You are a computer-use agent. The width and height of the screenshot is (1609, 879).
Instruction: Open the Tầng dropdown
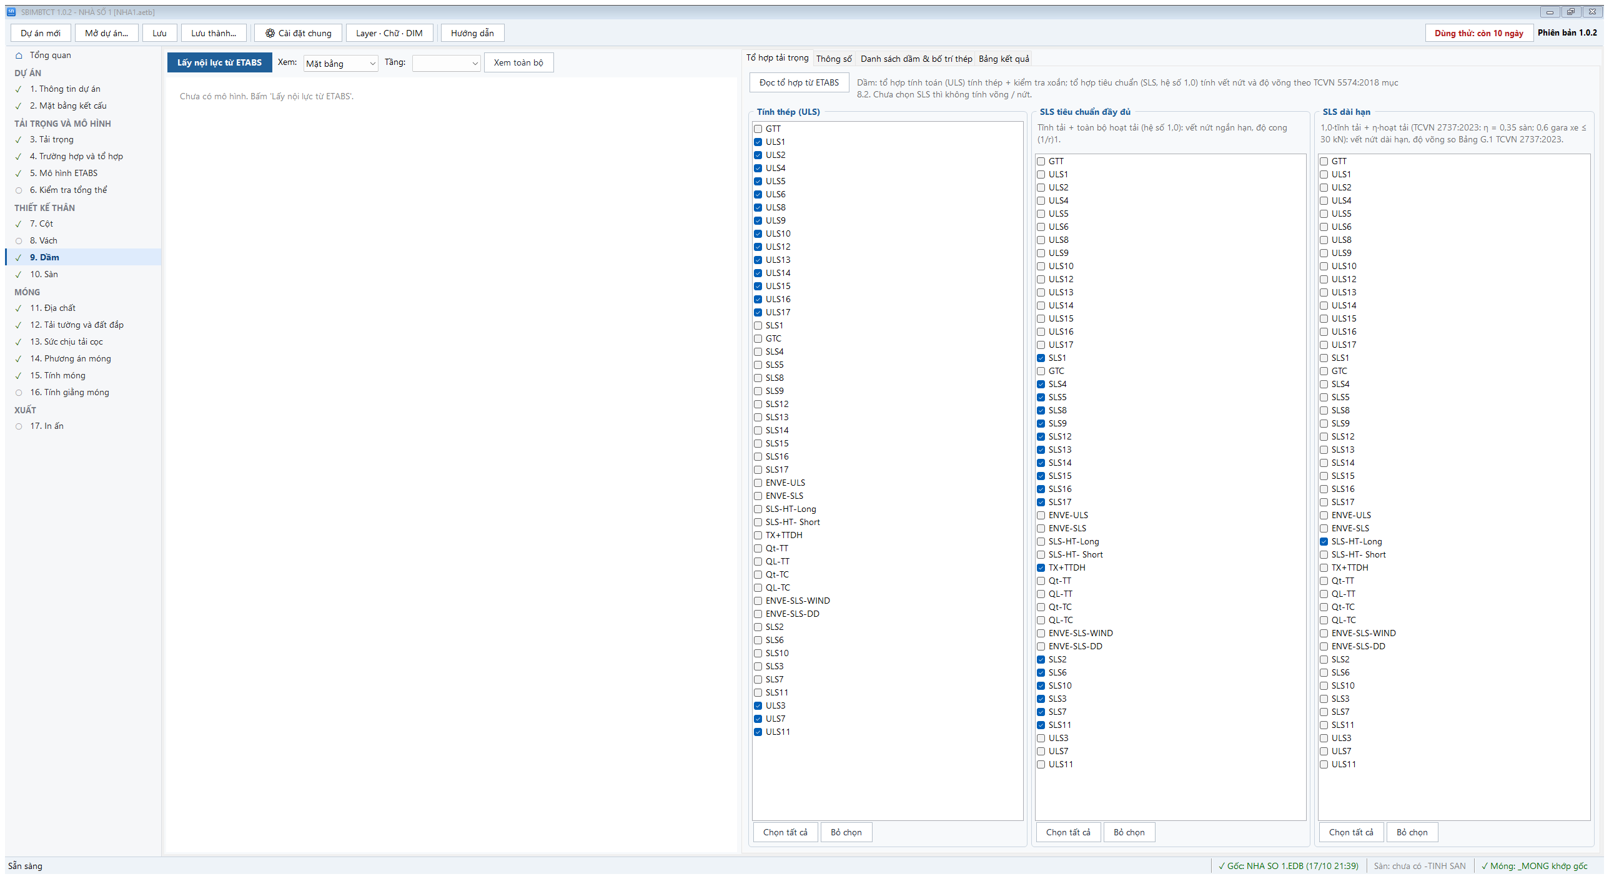point(446,64)
